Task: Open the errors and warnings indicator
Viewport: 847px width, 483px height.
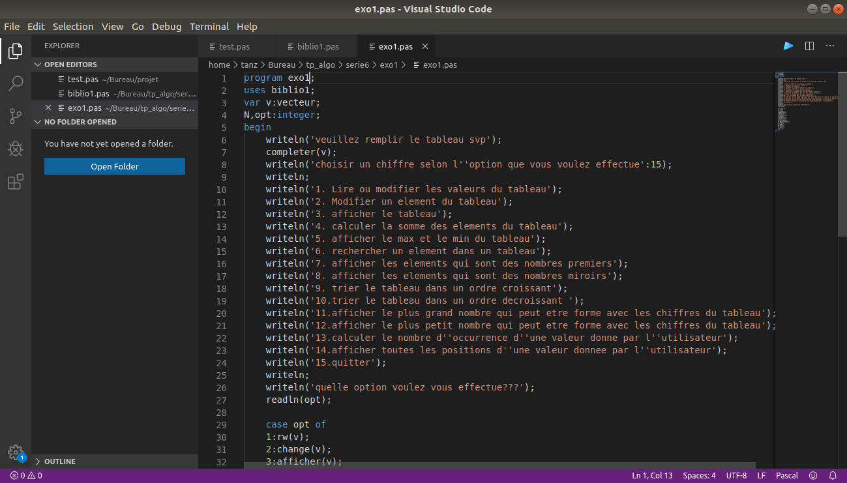Action: (x=26, y=476)
